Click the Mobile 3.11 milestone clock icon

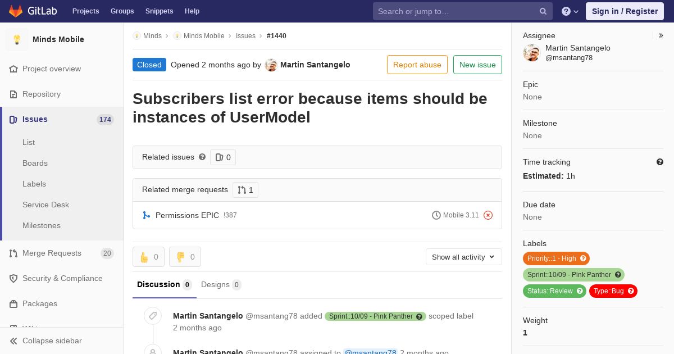(x=436, y=215)
